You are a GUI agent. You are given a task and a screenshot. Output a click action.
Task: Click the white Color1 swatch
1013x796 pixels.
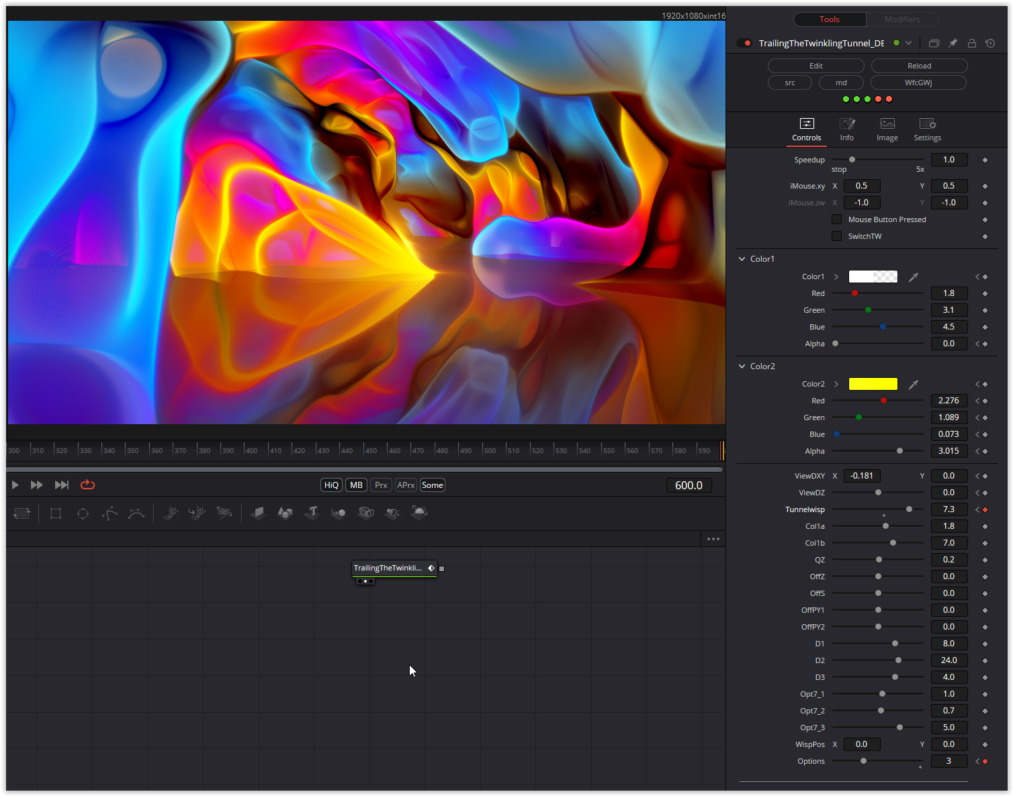(x=873, y=277)
